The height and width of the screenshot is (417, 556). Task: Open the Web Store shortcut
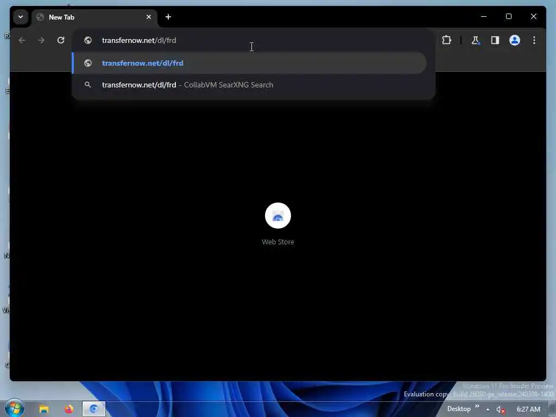click(278, 216)
